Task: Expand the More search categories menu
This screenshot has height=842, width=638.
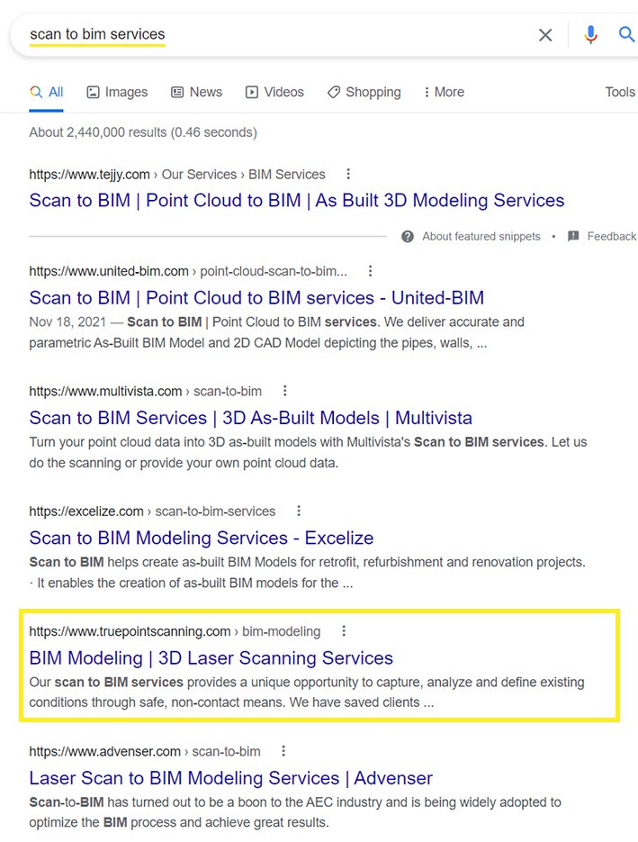Action: coord(444,92)
